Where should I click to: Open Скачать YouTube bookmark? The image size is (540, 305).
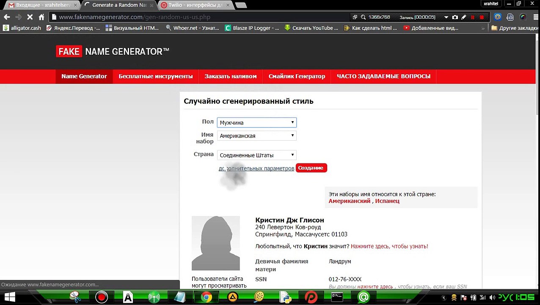pos(311,28)
